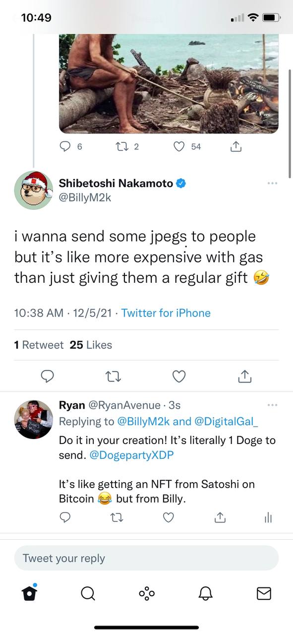Share the beach photo tweet above

tap(235, 146)
